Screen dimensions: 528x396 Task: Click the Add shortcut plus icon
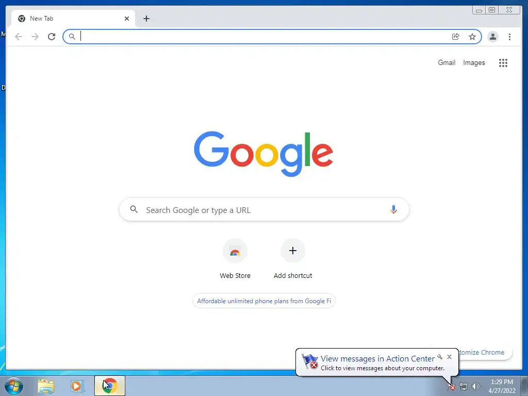293,251
